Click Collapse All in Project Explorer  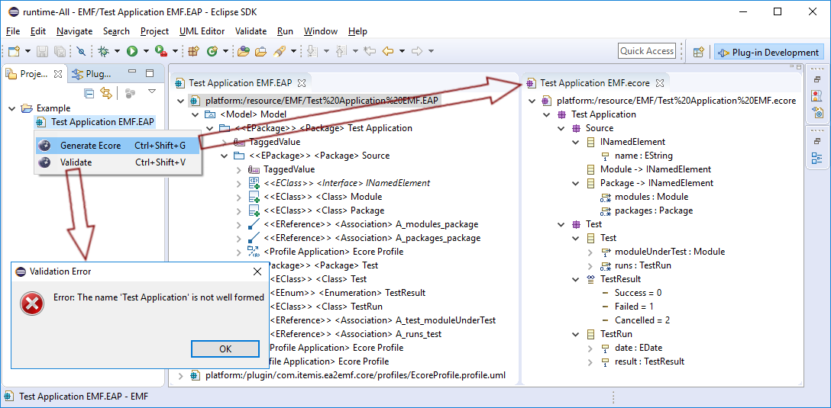tap(89, 94)
